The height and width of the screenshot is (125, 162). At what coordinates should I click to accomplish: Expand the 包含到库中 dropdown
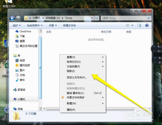(35, 25)
